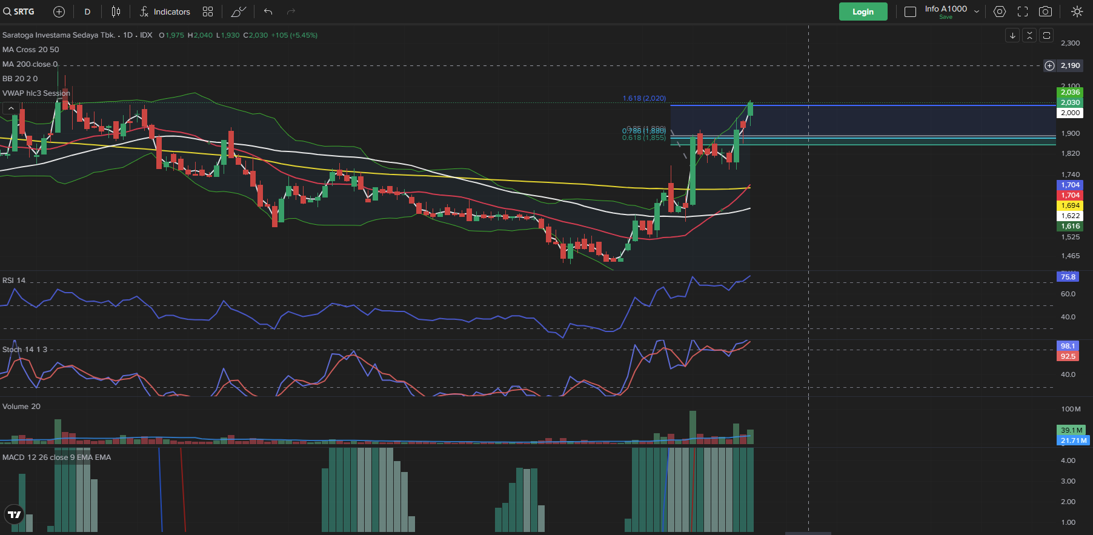
Task: Undo the last chart action
Action: 268,12
